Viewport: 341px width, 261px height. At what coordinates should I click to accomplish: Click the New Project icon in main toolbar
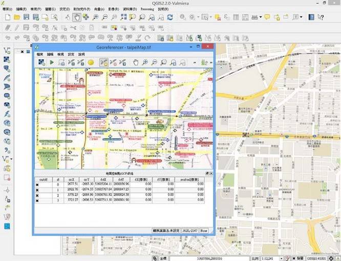point(8,17)
